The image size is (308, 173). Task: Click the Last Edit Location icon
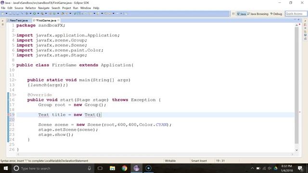[106, 13]
